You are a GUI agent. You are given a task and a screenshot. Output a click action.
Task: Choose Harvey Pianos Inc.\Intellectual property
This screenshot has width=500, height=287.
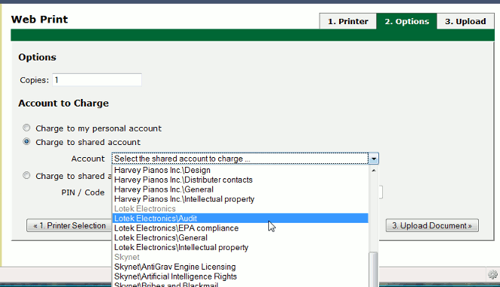click(240, 199)
